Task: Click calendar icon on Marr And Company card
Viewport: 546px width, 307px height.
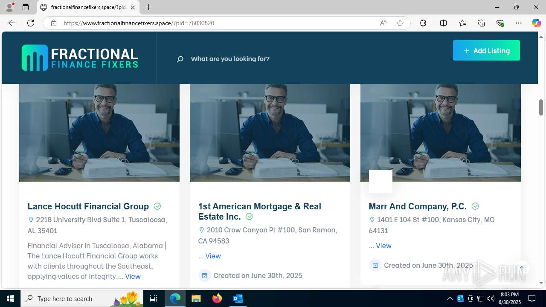Action: 375,265
